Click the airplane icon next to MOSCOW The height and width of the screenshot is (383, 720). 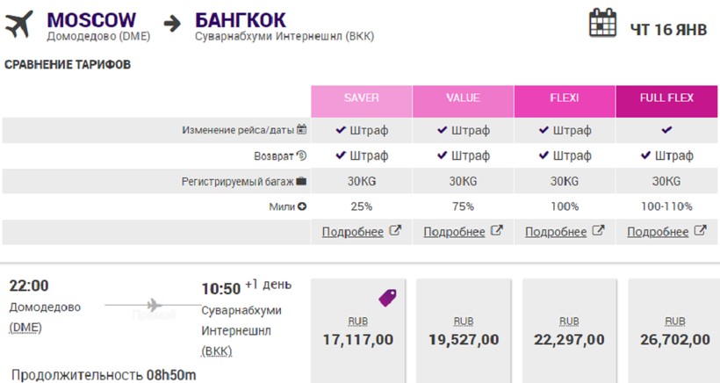tap(18, 24)
